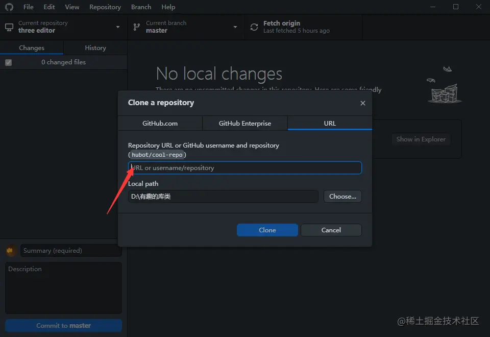This screenshot has height=337, width=490.
Task: Select the URL tab
Action: click(330, 123)
